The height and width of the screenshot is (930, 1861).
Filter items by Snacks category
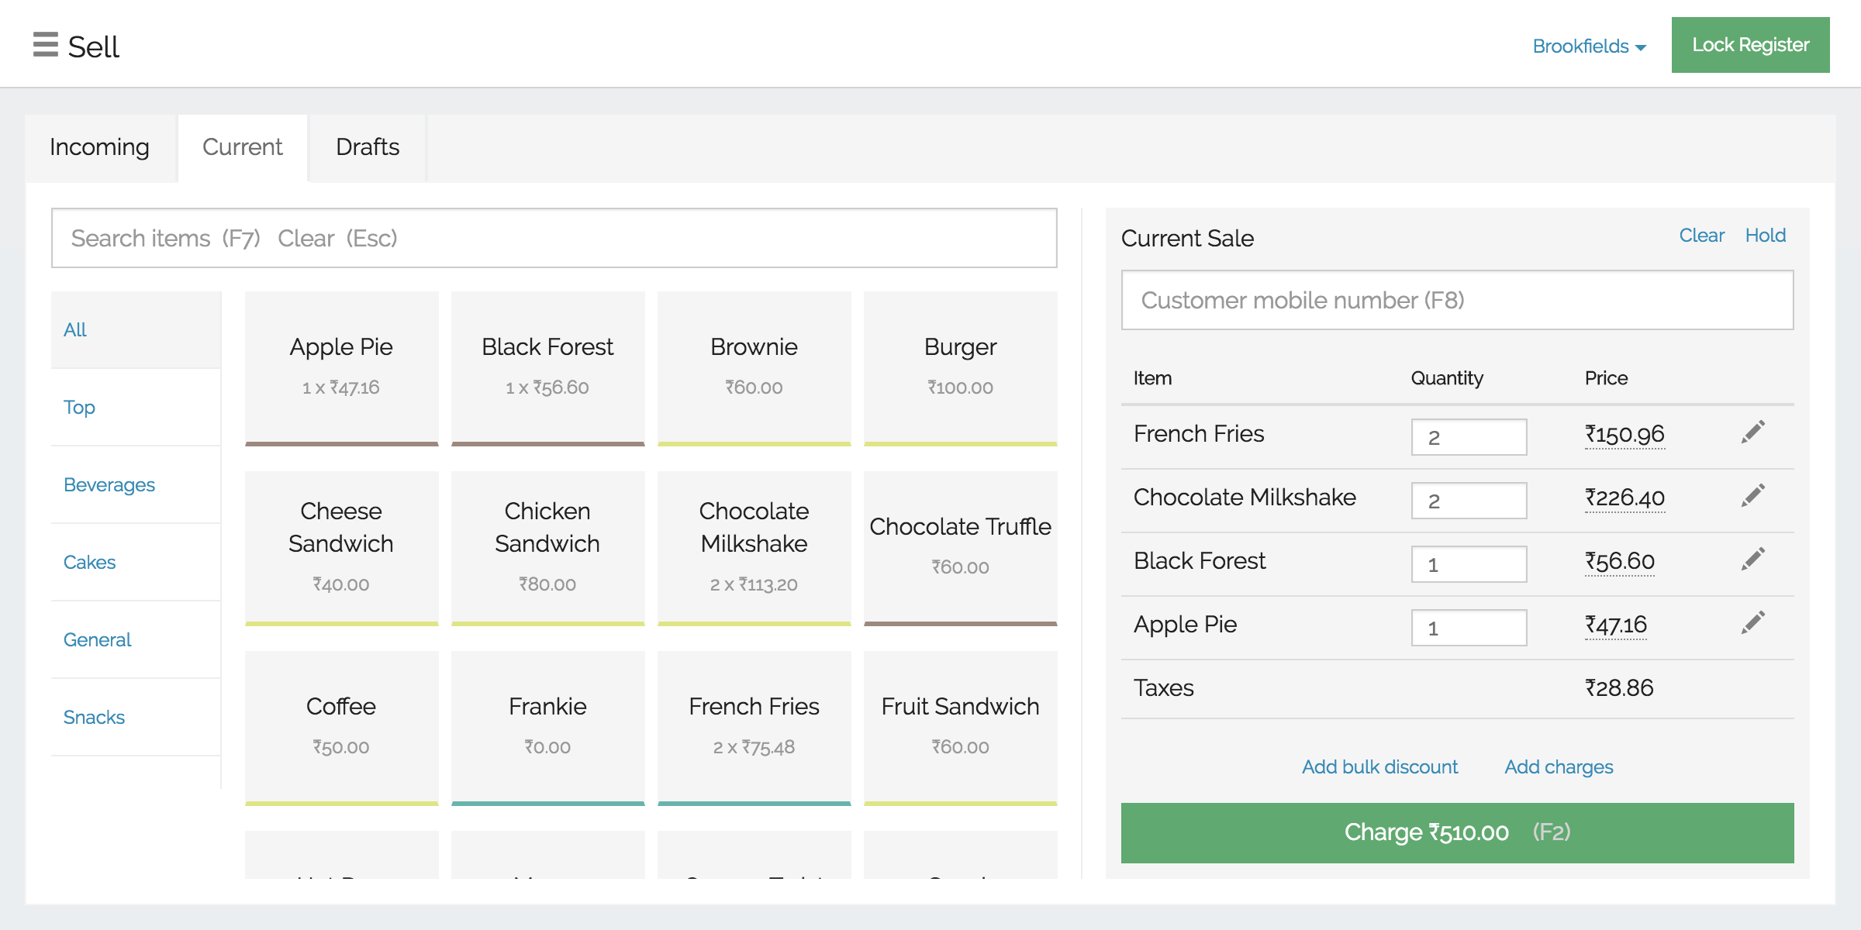(94, 718)
